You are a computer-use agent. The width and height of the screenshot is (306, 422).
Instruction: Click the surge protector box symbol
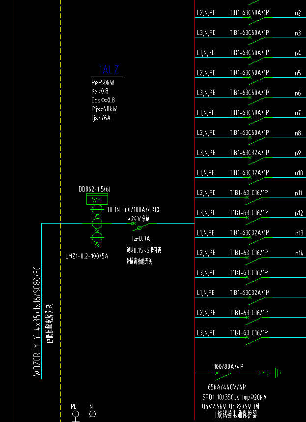pyautogui.click(x=263, y=373)
